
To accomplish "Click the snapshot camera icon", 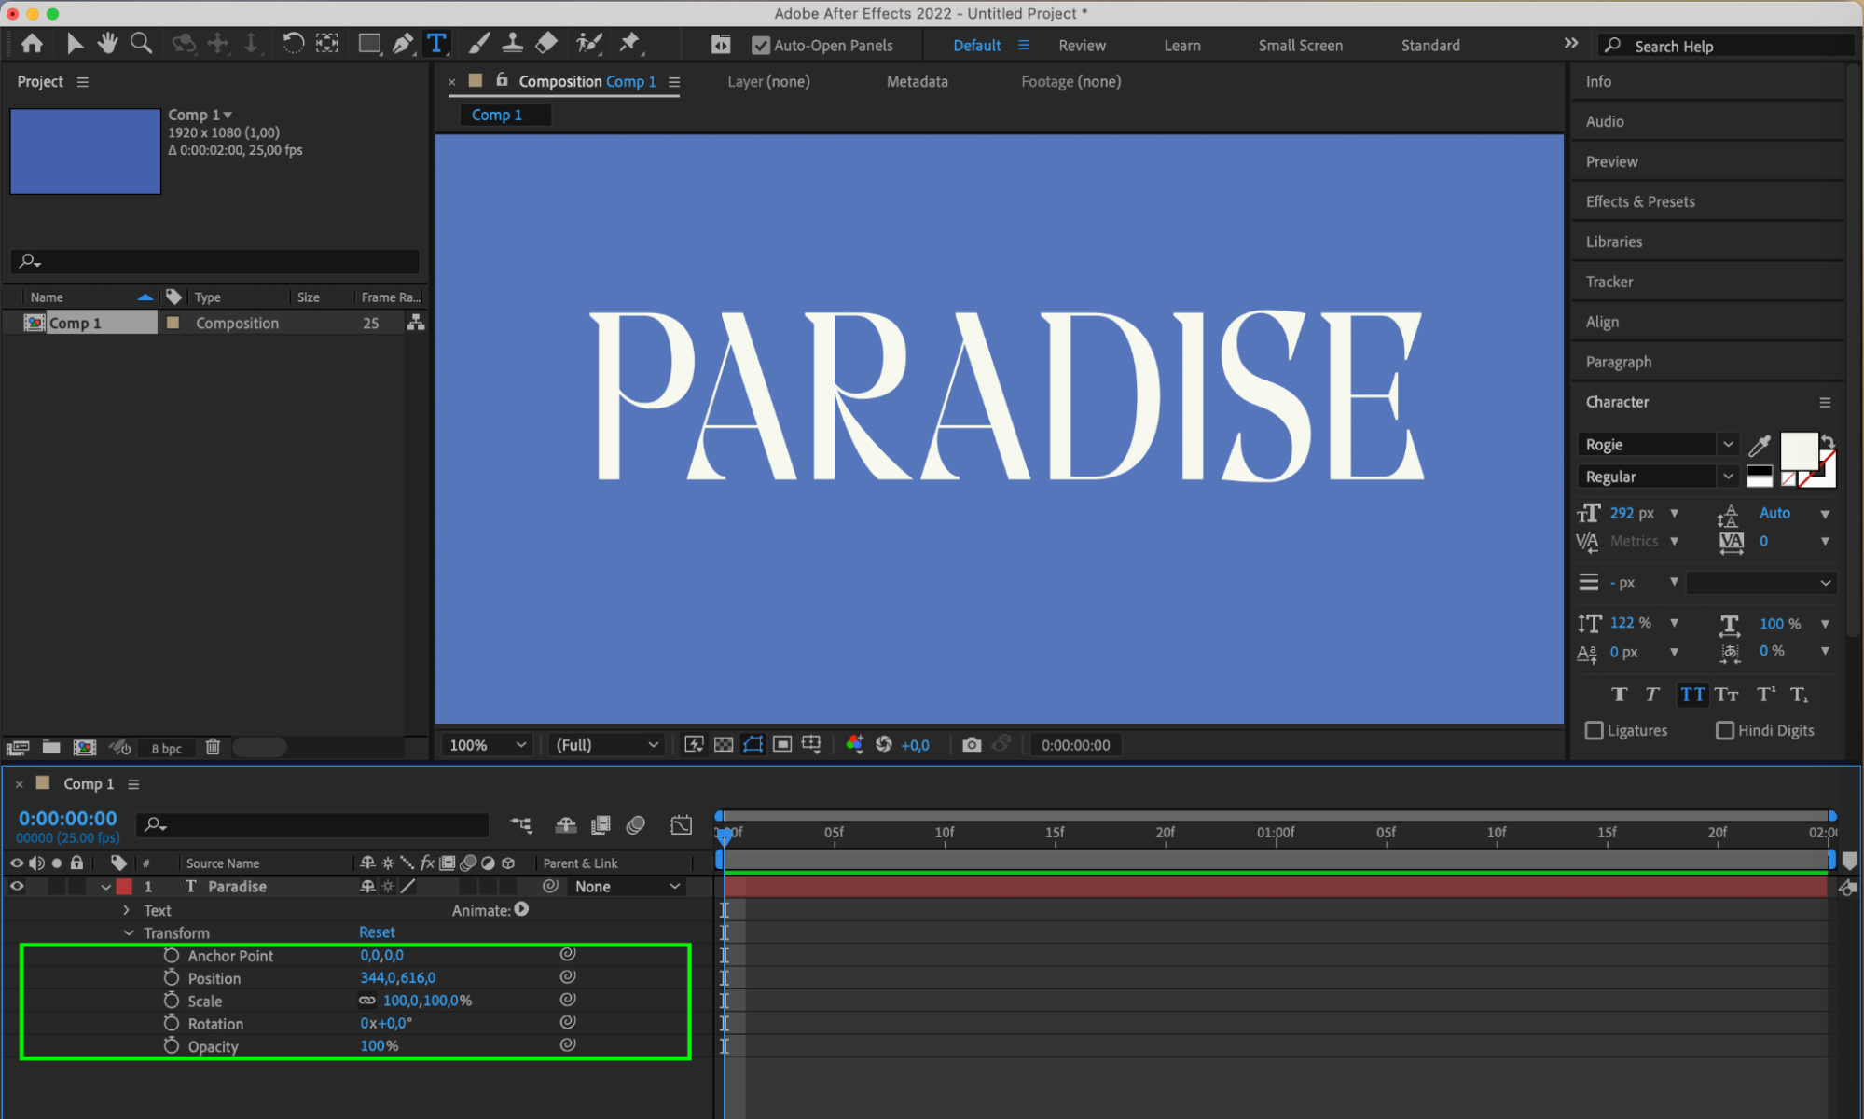I will (972, 744).
